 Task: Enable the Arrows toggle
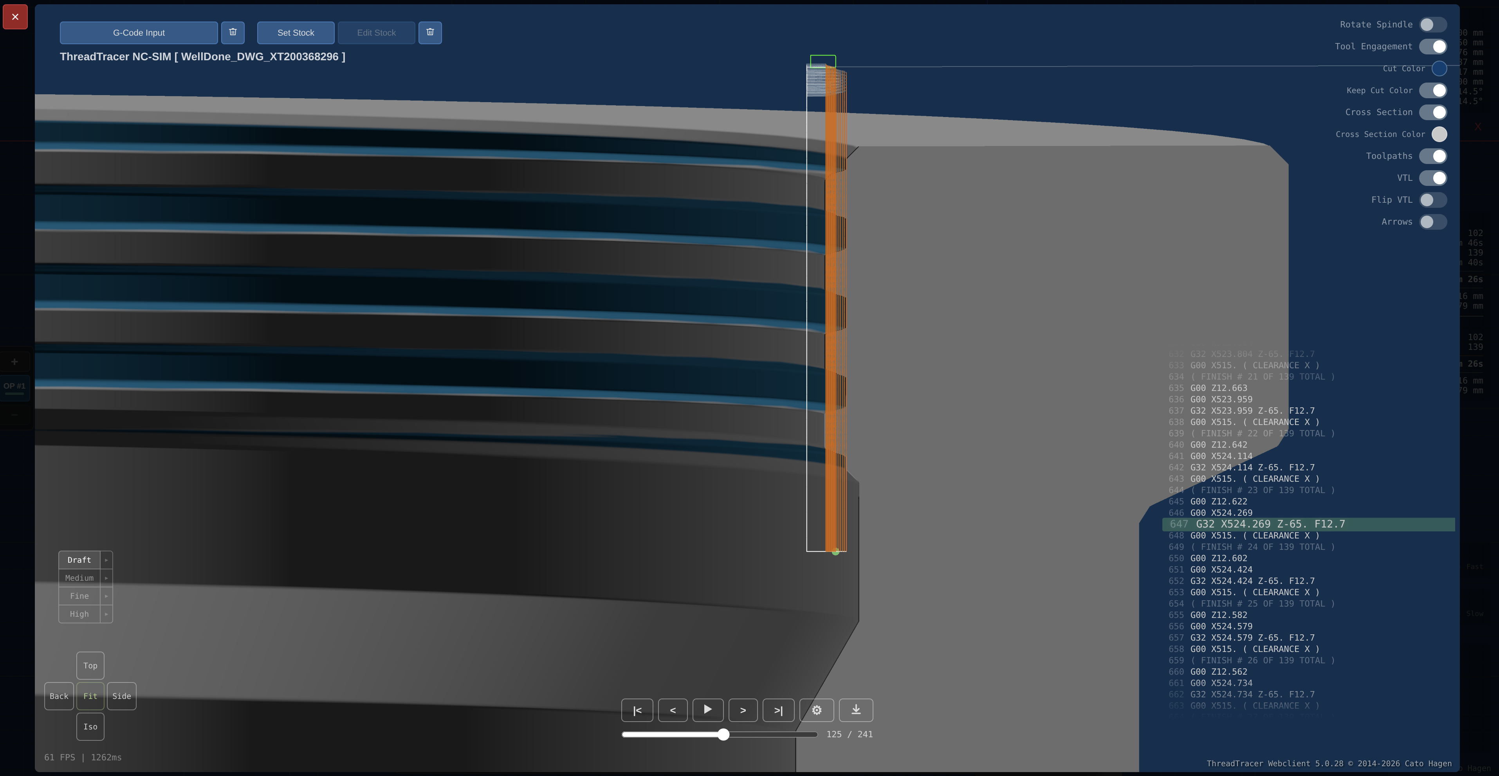click(x=1433, y=221)
